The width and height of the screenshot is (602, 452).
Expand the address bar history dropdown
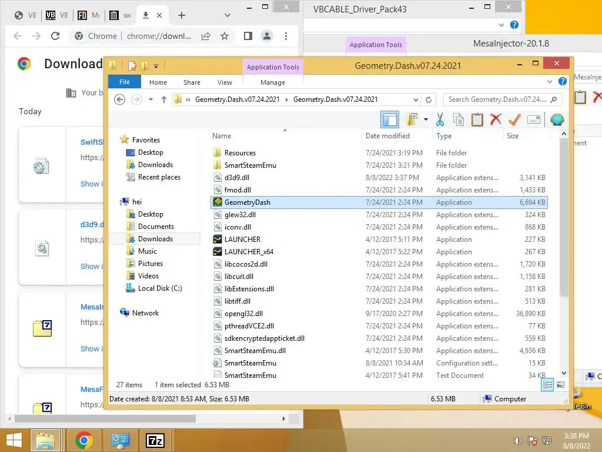point(416,99)
